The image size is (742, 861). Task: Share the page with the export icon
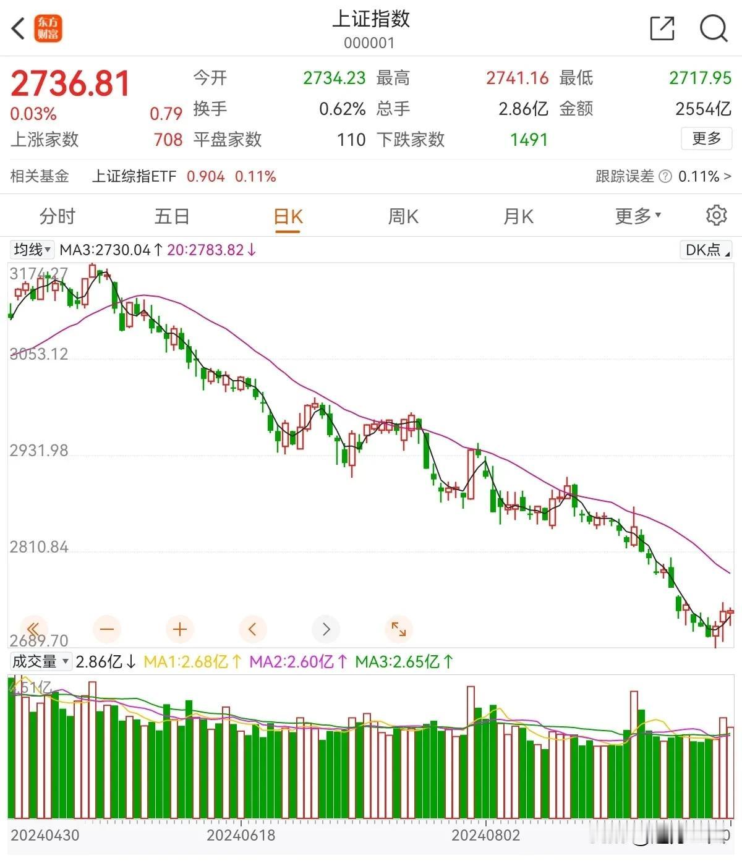tap(662, 28)
